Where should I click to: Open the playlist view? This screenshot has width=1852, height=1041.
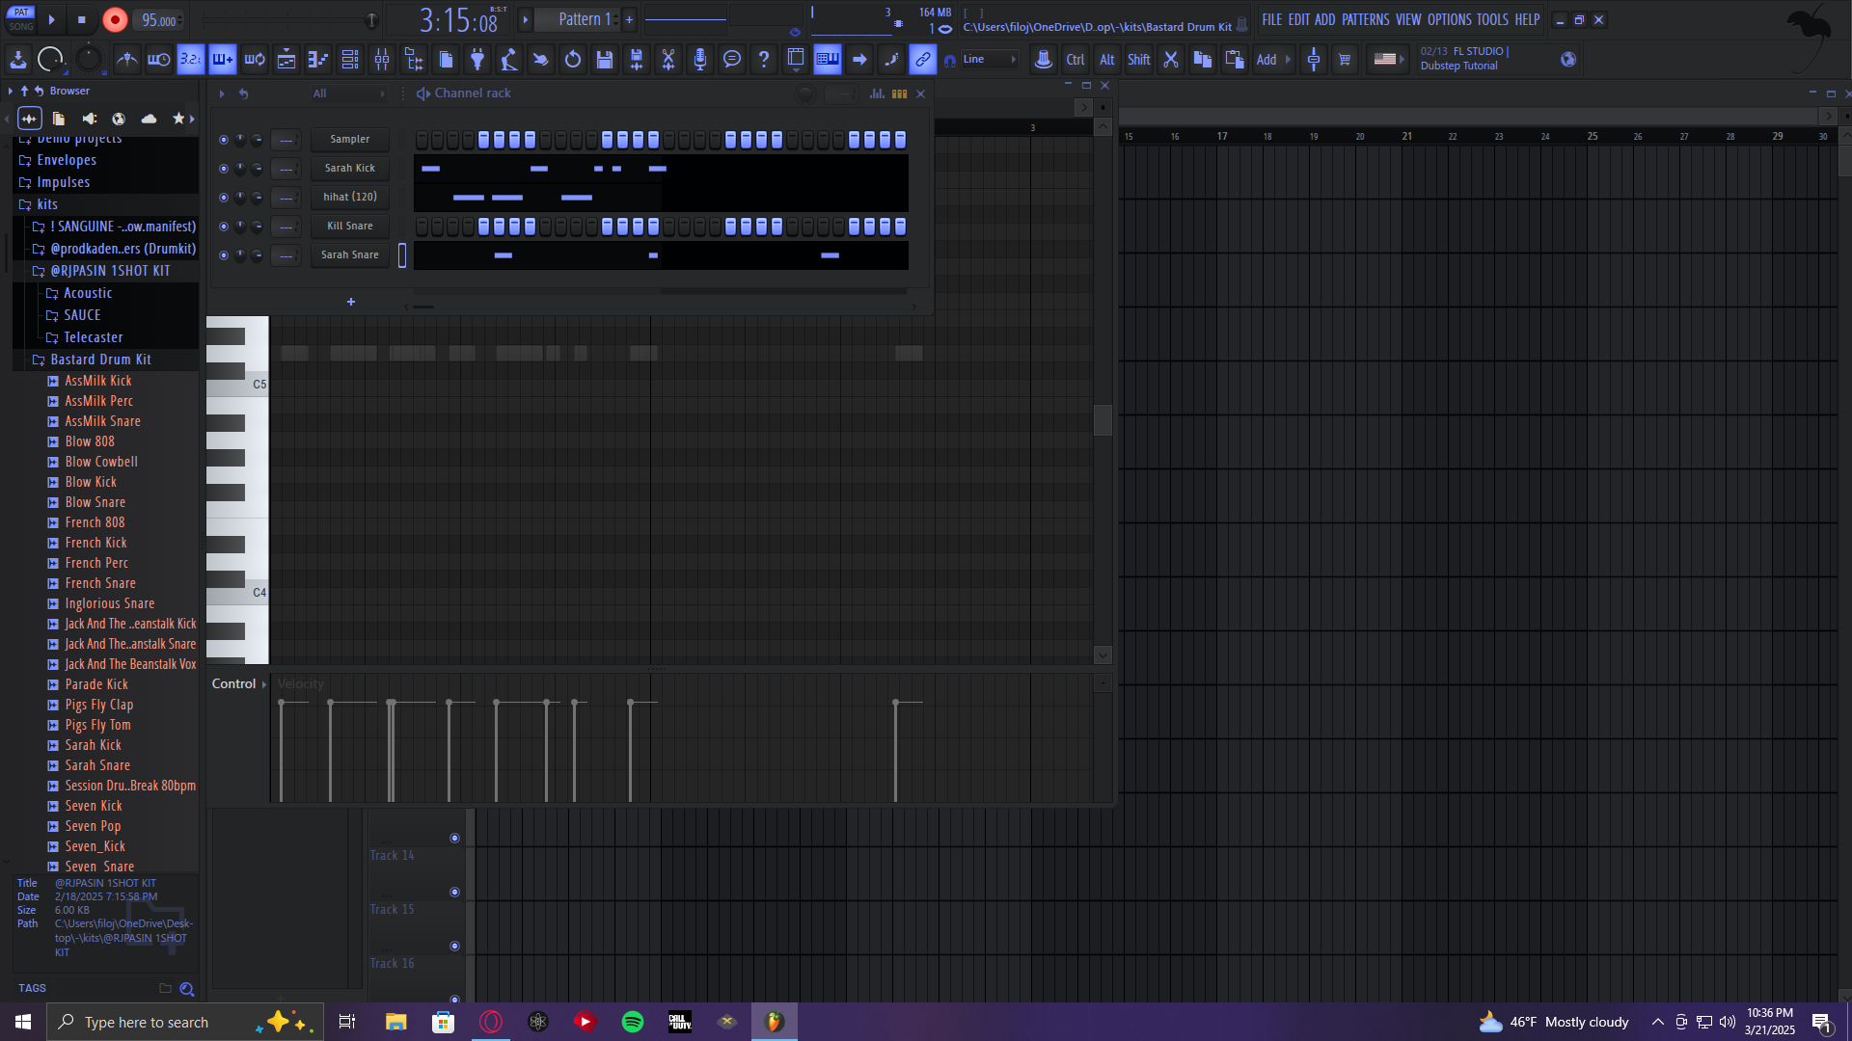pyautogui.click(x=286, y=60)
